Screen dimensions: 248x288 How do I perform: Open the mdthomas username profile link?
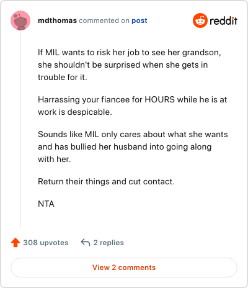tap(57, 20)
